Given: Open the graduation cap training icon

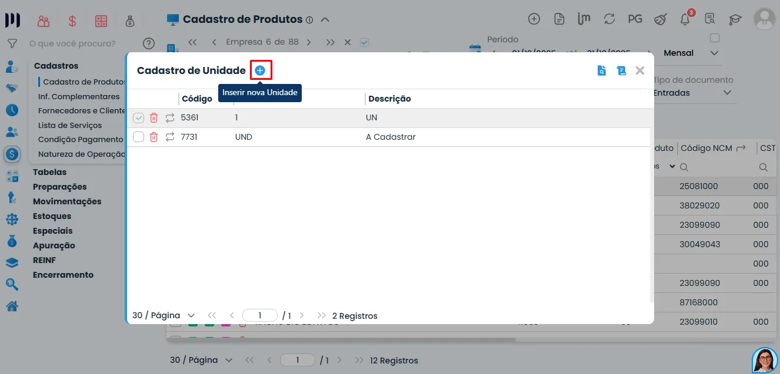Looking at the screenshot, I should 735,19.
